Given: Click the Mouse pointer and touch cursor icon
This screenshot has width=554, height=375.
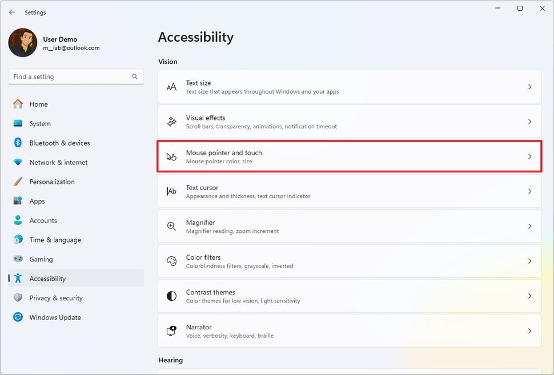Looking at the screenshot, I should [x=171, y=156].
